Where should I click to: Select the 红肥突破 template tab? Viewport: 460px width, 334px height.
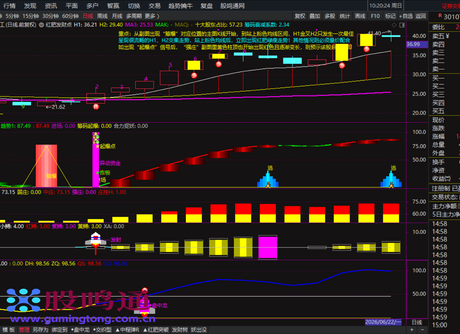pyautogui.click(x=156, y=330)
